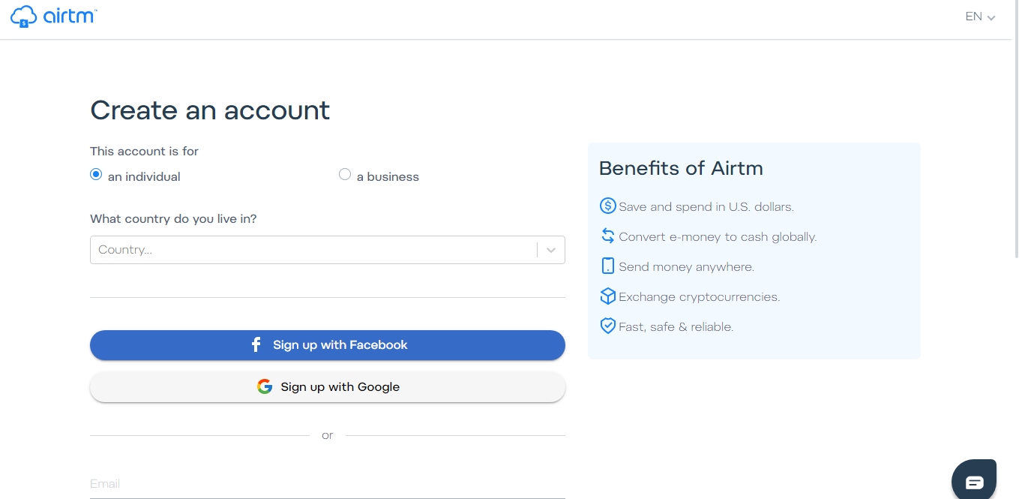The image size is (1022, 499).
Task: Click the page vertical scrollbar
Action: [1017, 150]
